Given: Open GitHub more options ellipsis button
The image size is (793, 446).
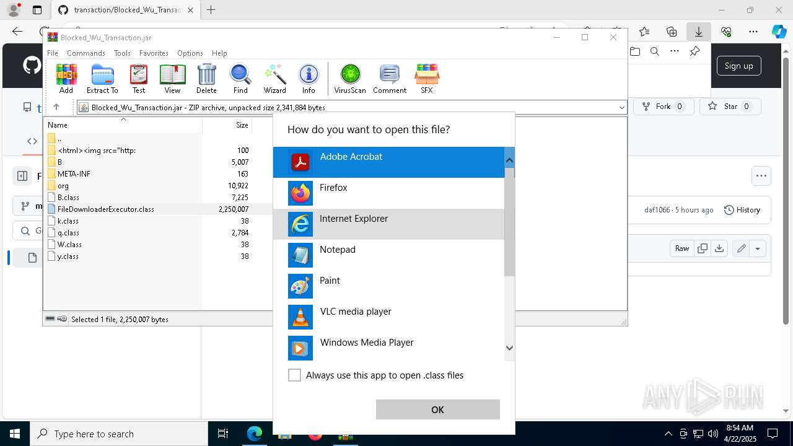Looking at the screenshot, I should [x=761, y=176].
